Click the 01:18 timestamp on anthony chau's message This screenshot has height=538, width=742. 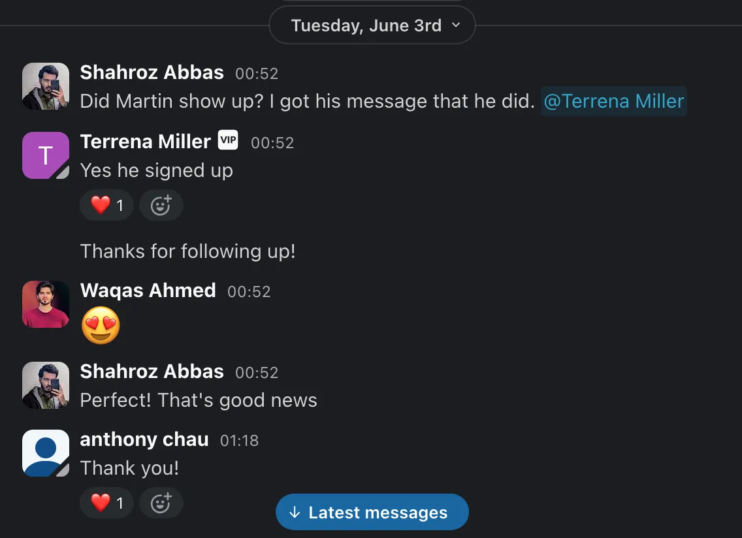[239, 441]
